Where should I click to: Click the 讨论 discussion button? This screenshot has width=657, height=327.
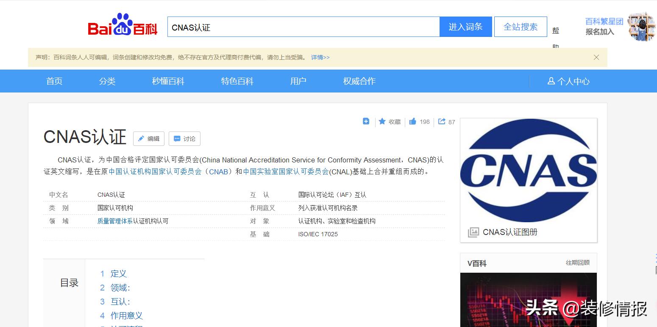pos(184,139)
